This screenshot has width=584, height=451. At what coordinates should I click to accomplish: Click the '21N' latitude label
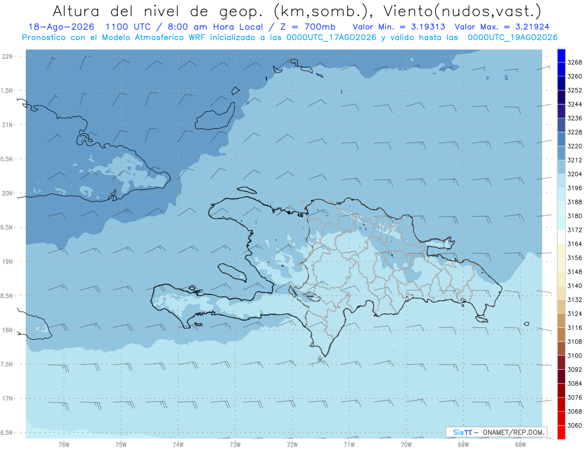click(x=8, y=125)
